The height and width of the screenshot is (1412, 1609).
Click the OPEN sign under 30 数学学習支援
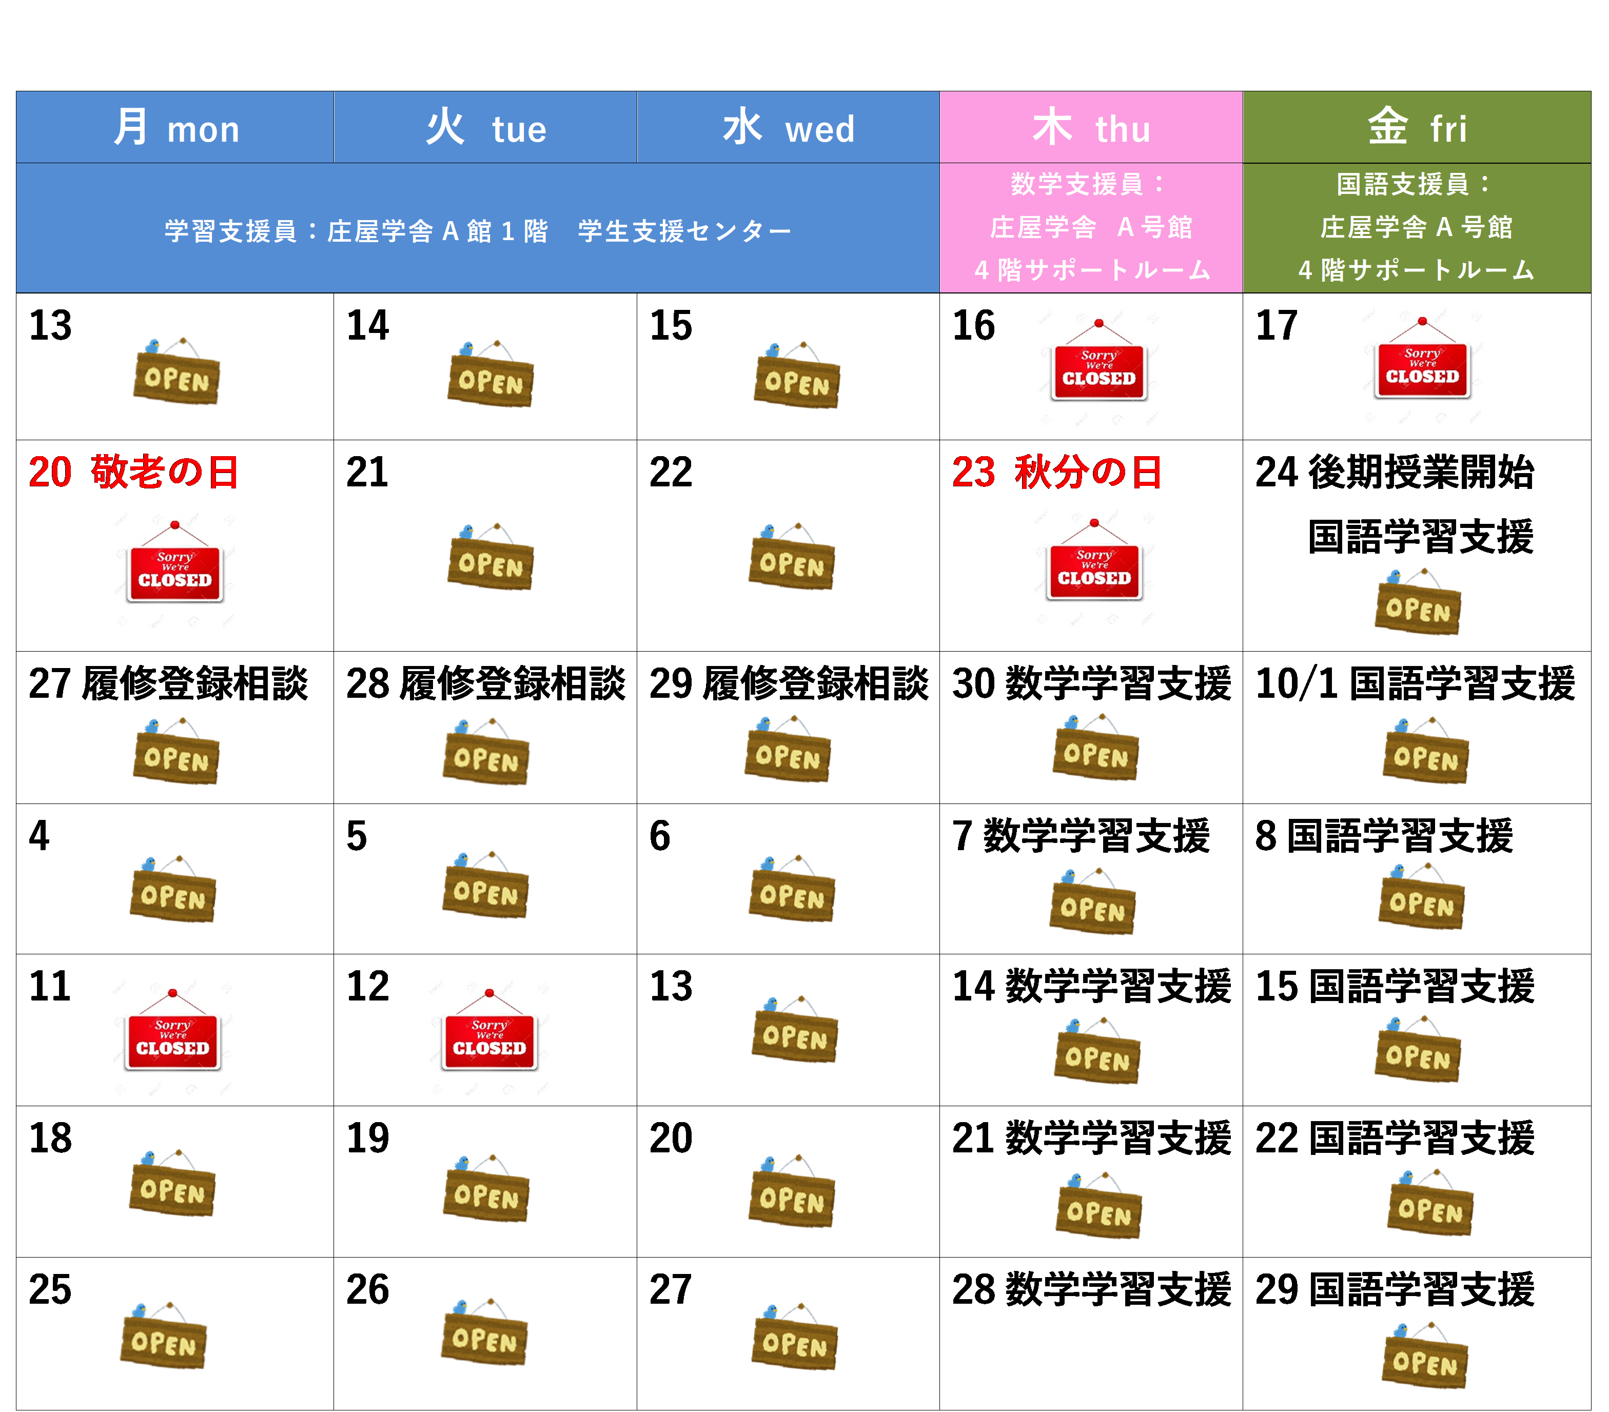1096,746
